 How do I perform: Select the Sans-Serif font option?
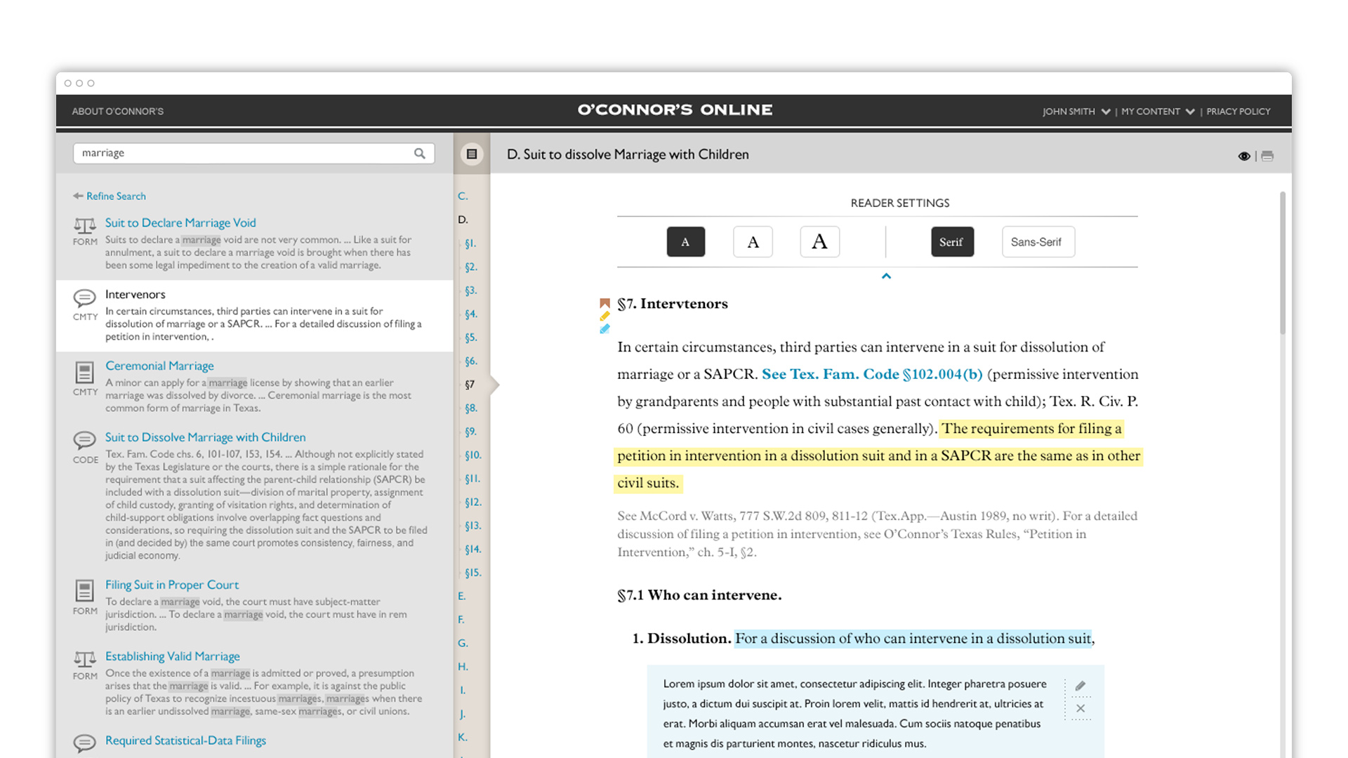[1037, 242]
